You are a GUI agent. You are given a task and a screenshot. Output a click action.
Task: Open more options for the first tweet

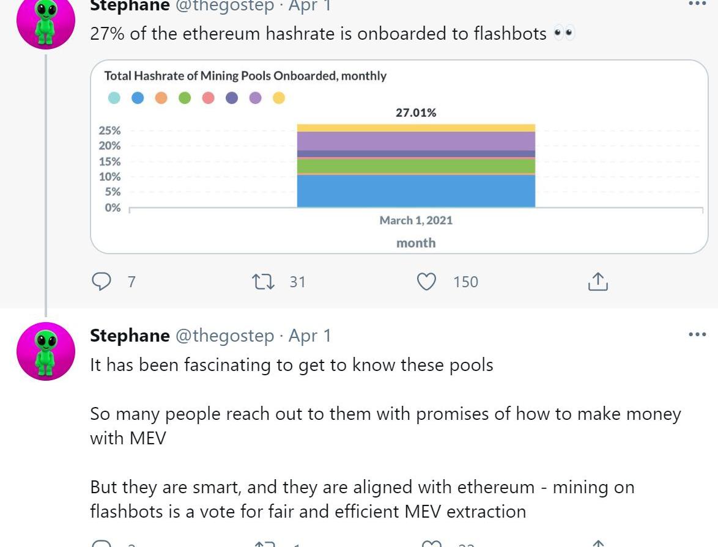(x=697, y=4)
